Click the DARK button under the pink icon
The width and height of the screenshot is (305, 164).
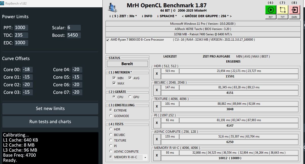coord(294,17)
